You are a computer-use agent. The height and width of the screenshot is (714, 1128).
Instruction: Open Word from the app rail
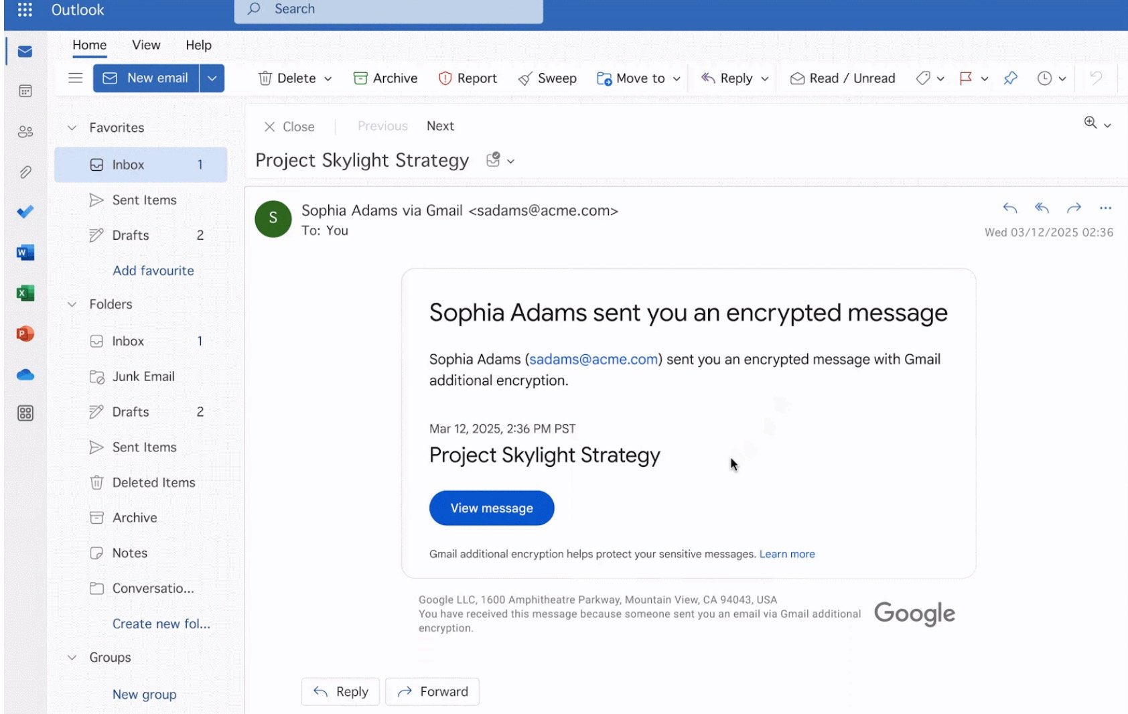click(x=25, y=252)
